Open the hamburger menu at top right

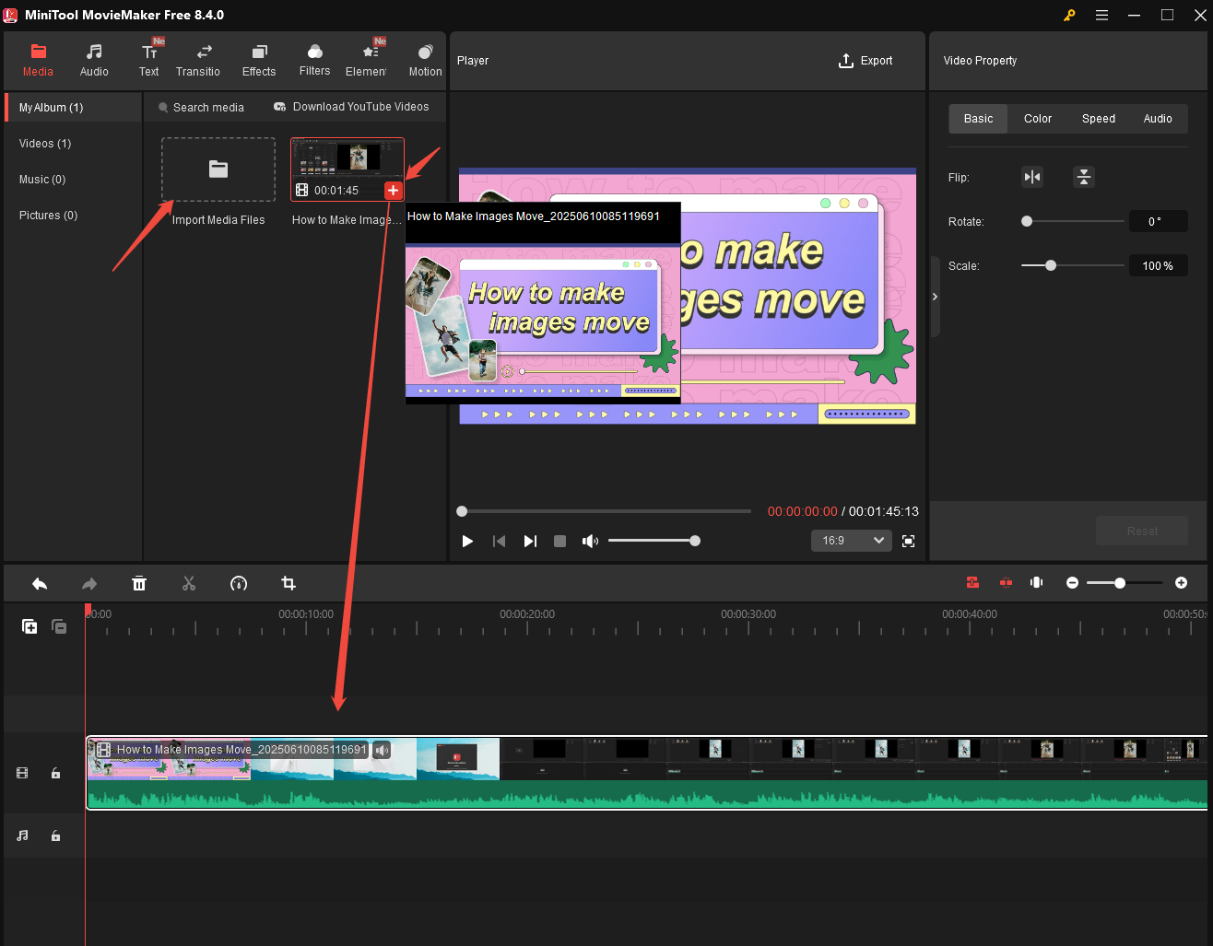1101,15
